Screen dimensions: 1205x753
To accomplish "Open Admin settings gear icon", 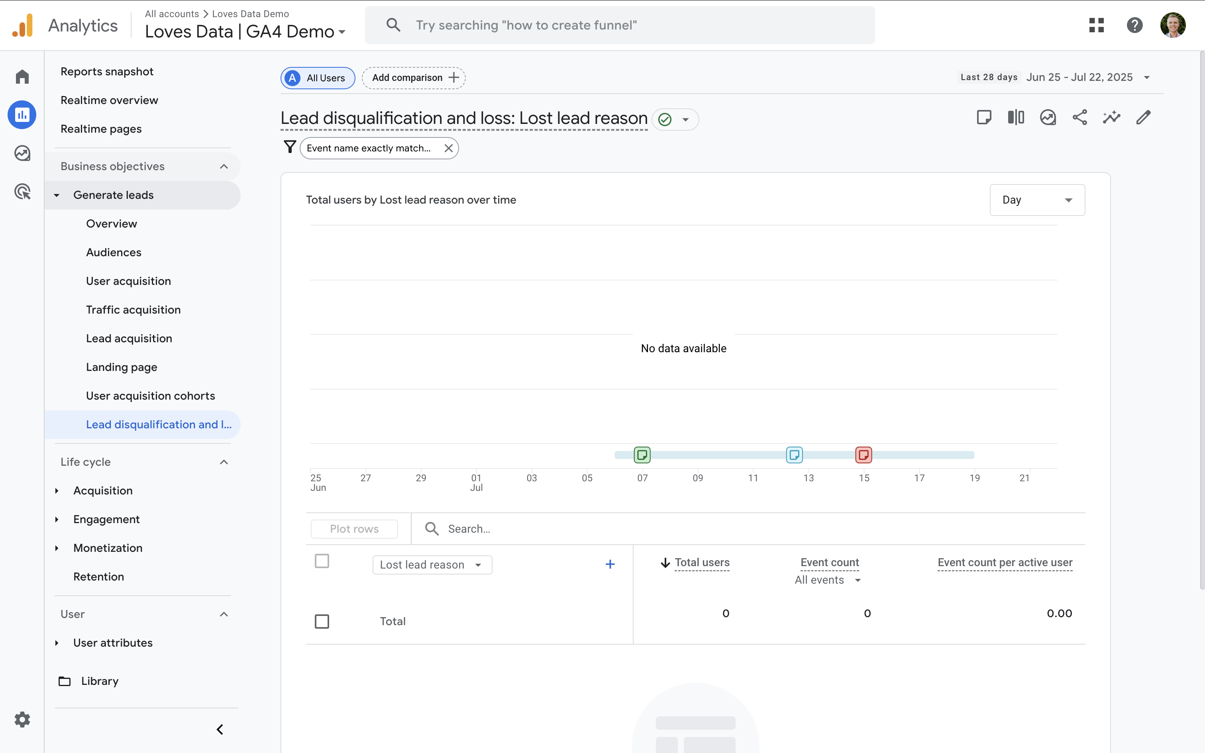I will coord(22,719).
